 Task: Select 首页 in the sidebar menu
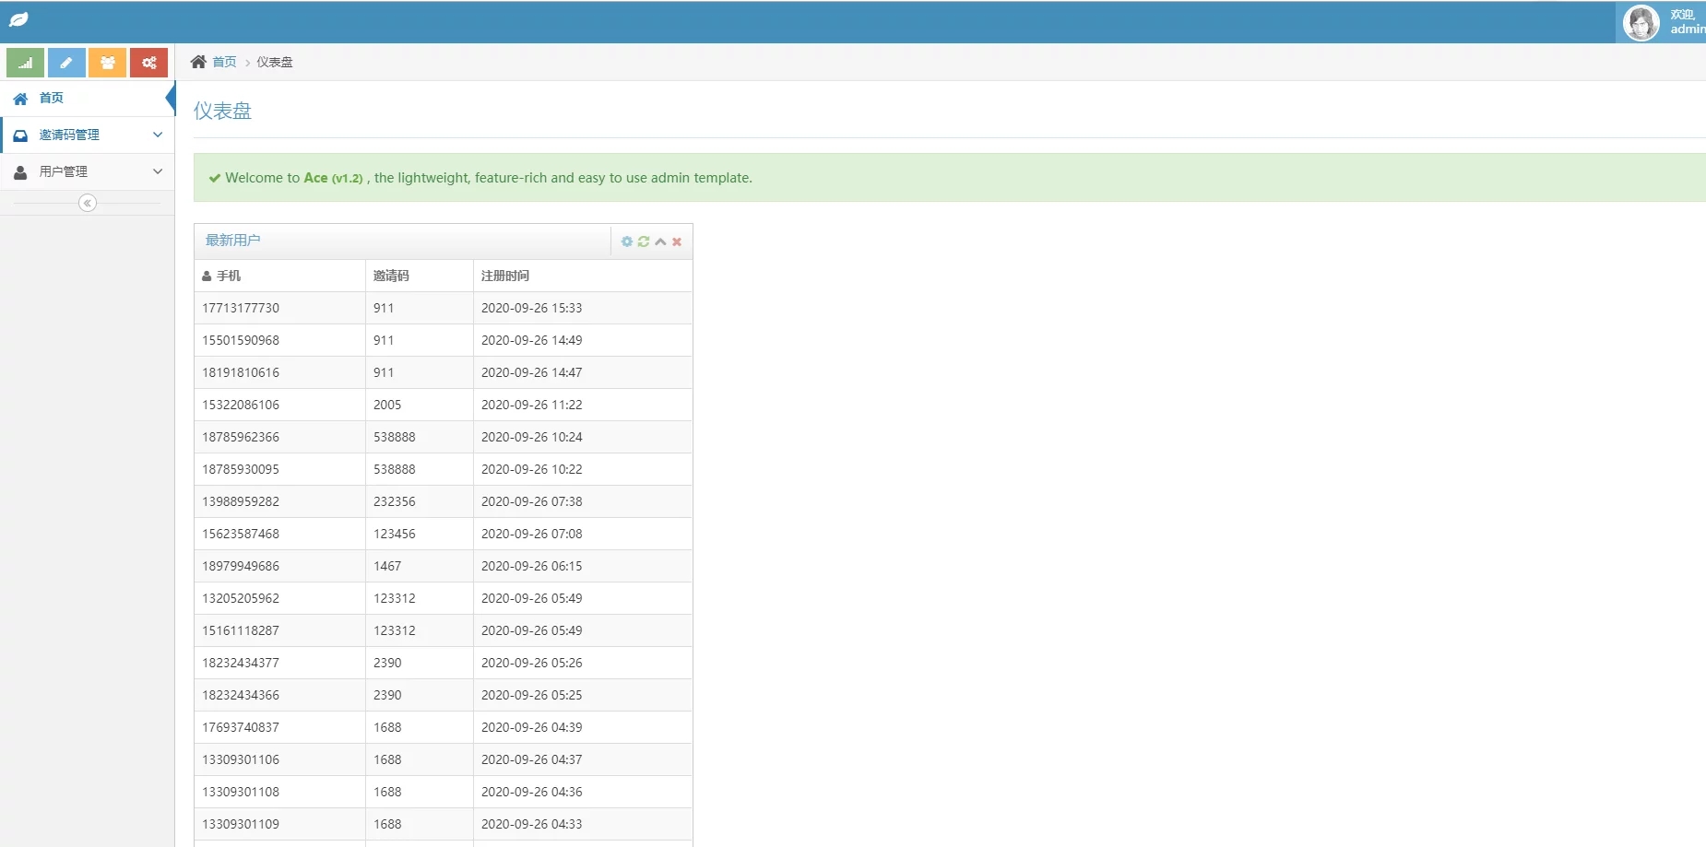pos(52,98)
